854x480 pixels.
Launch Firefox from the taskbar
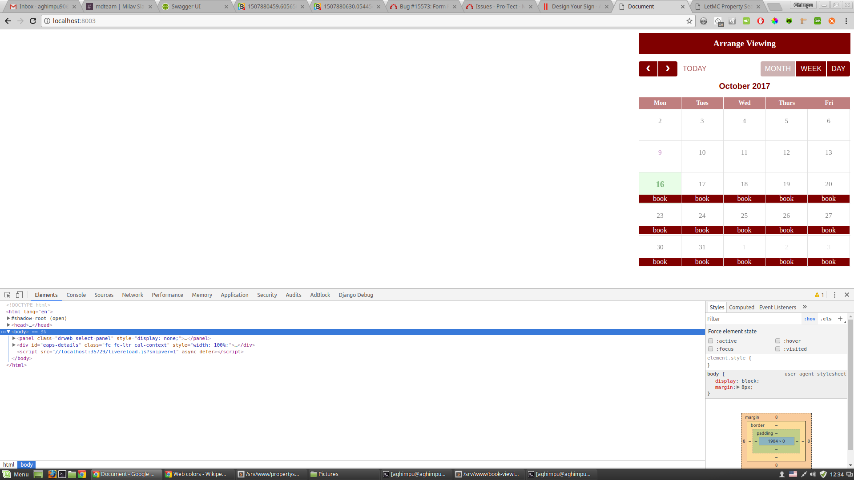[52, 474]
